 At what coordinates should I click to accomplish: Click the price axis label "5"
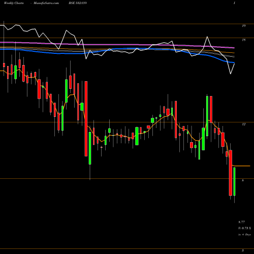click(243, 250)
